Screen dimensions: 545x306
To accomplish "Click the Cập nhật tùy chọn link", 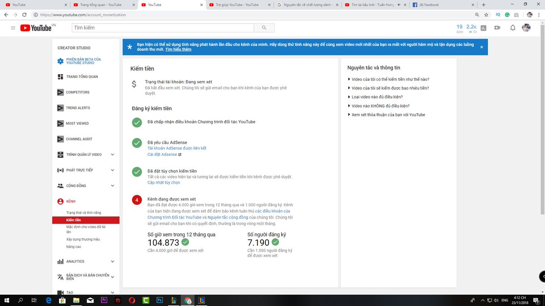I will (x=164, y=183).
